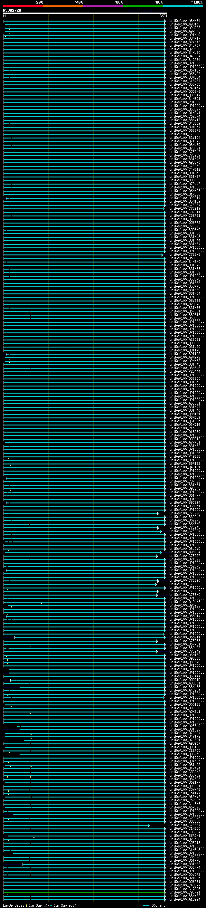This screenshot has width=206, height=908.
Task: Click the orange ~40% identity legend bar
Action: (63, 6)
